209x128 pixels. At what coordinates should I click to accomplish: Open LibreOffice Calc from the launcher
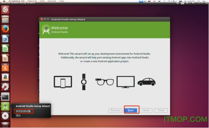click(5, 48)
